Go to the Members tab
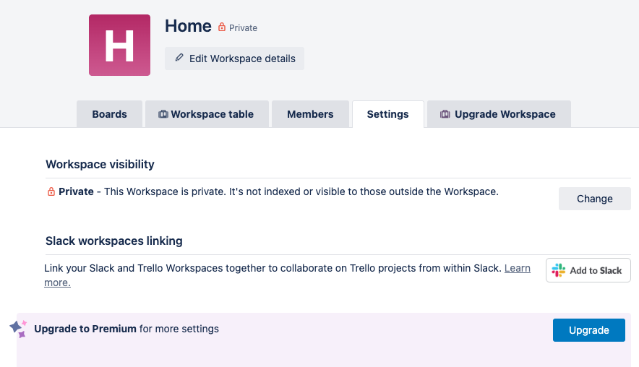The height and width of the screenshot is (367, 639). click(x=310, y=114)
